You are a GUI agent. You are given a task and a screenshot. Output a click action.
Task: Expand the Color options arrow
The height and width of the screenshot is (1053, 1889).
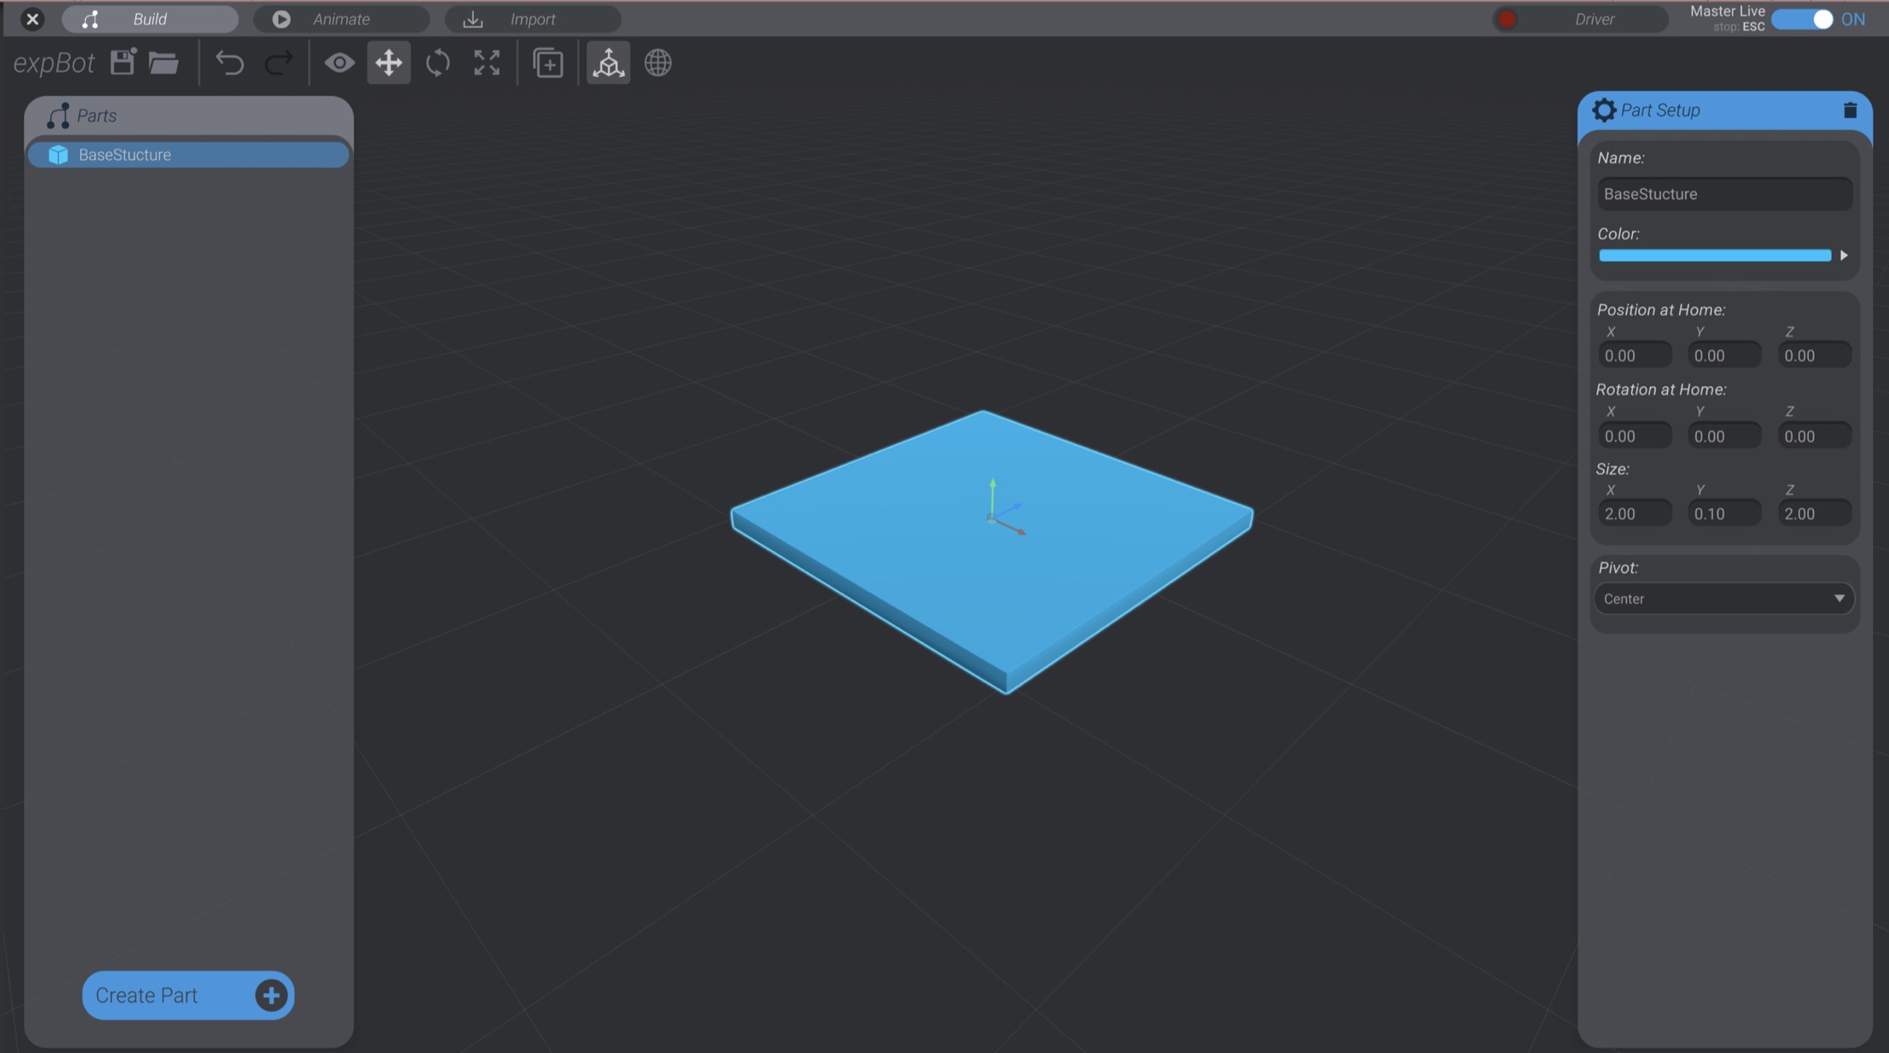[x=1844, y=255]
